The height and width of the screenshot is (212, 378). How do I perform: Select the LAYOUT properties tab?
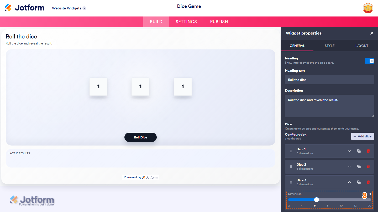click(x=362, y=46)
